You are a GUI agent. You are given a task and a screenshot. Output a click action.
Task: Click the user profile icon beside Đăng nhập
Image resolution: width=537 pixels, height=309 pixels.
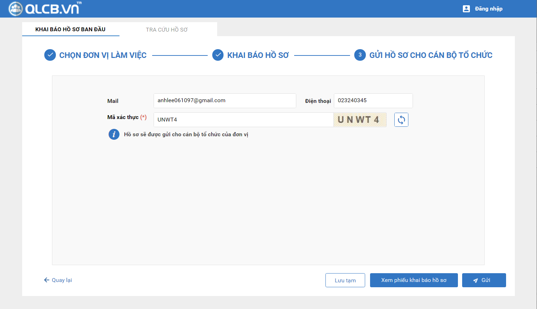coord(466,9)
